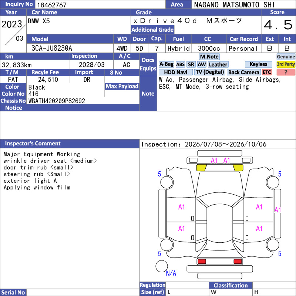
Task: Click the pink question mark badge
Action: pyautogui.click(x=286, y=72)
